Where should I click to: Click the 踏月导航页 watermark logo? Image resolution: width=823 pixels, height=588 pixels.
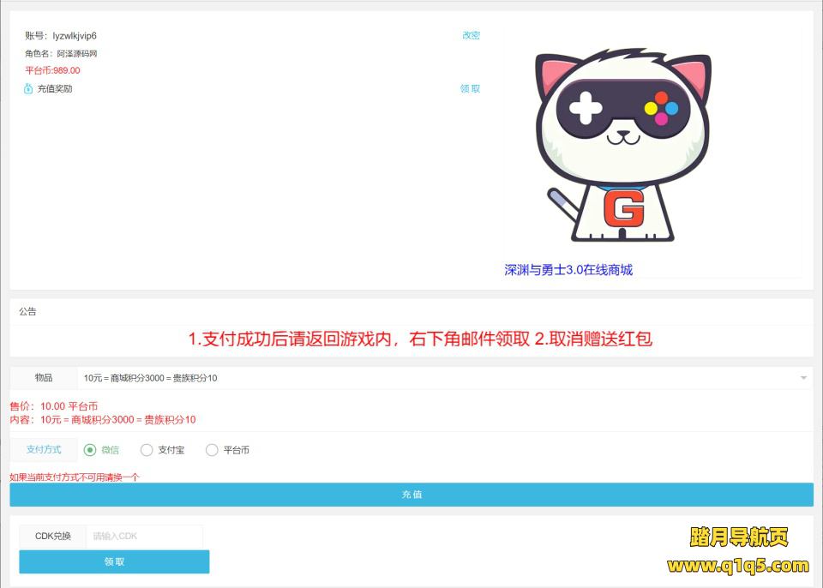[x=738, y=537]
